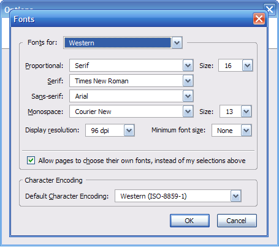279x247 pixels.
Task: Open the monospace Size 13 dropdown arrow
Action: tap(246, 112)
